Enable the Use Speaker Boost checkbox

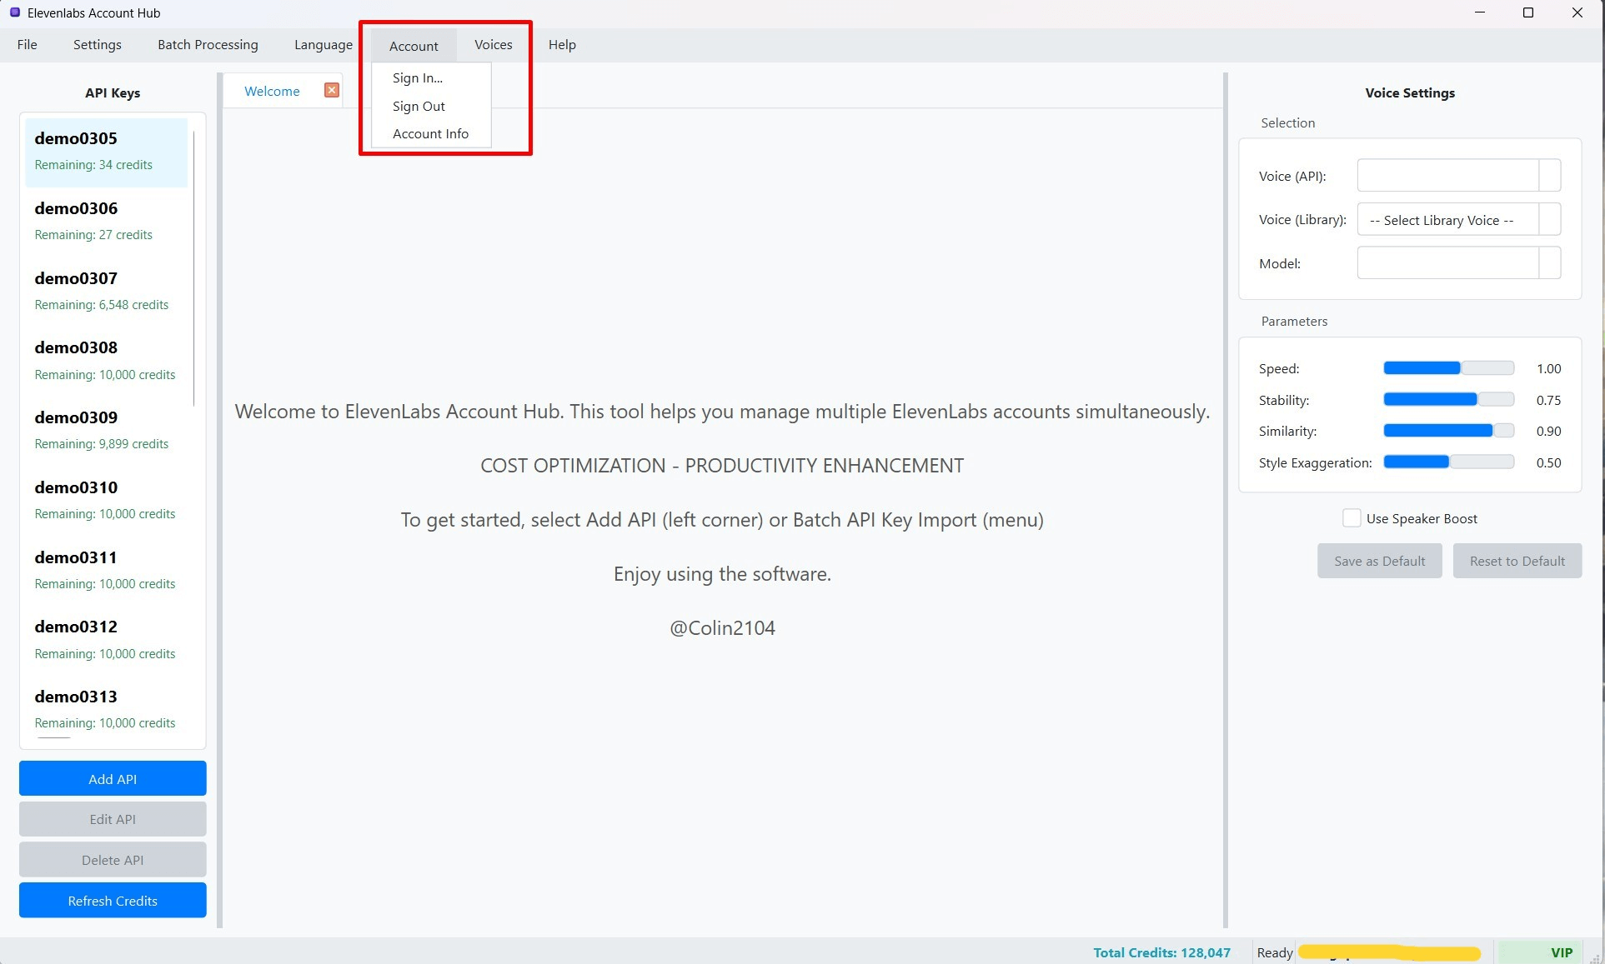[1352, 518]
